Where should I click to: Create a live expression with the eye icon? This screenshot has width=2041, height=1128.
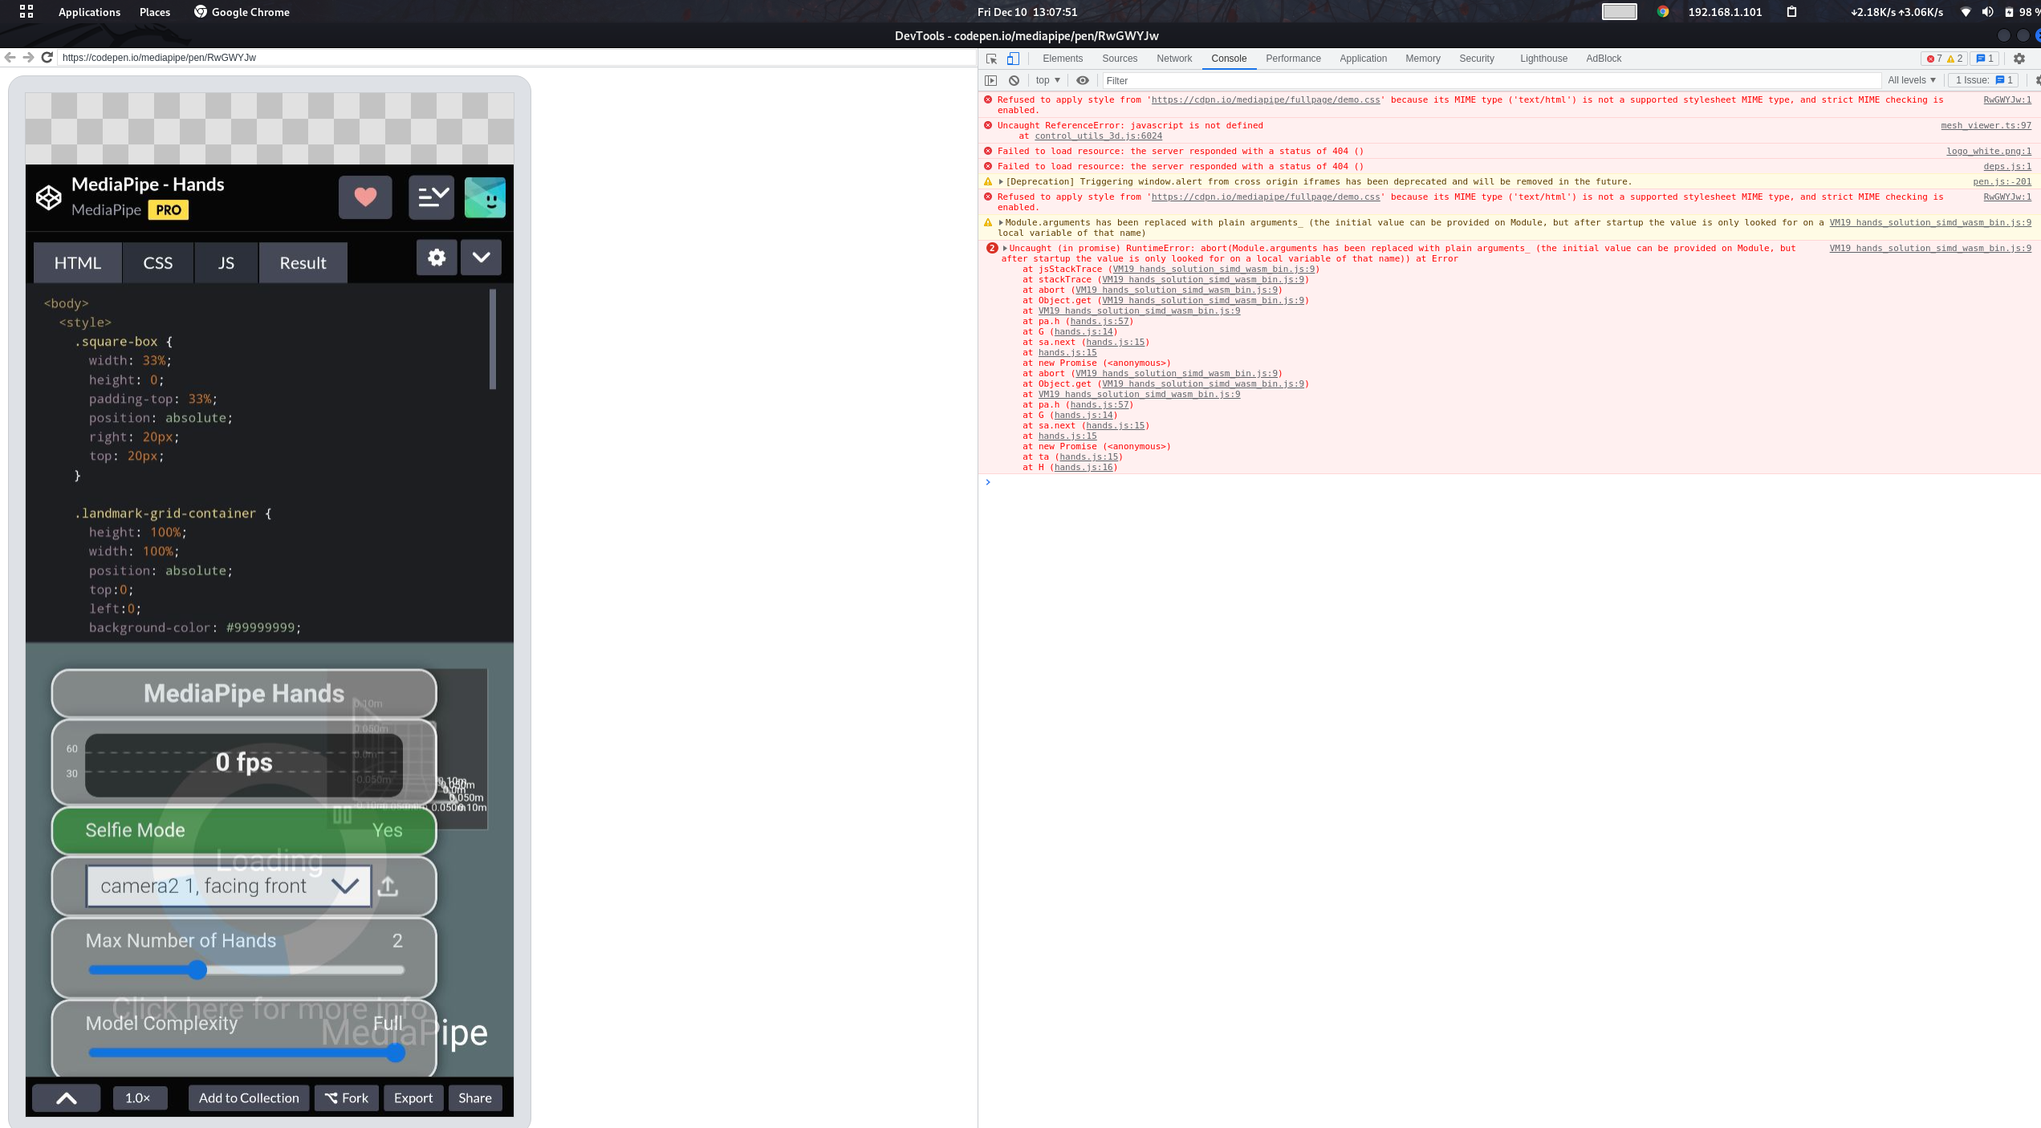pos(1082,80)
